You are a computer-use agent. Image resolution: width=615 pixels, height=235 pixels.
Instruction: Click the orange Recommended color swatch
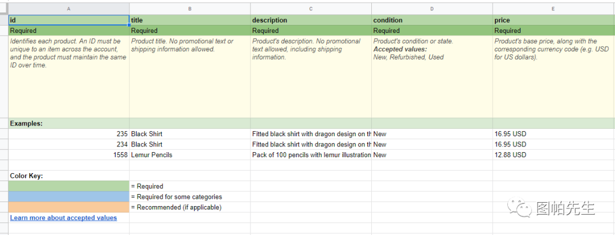pyautogui.click(x=69, y=207)
